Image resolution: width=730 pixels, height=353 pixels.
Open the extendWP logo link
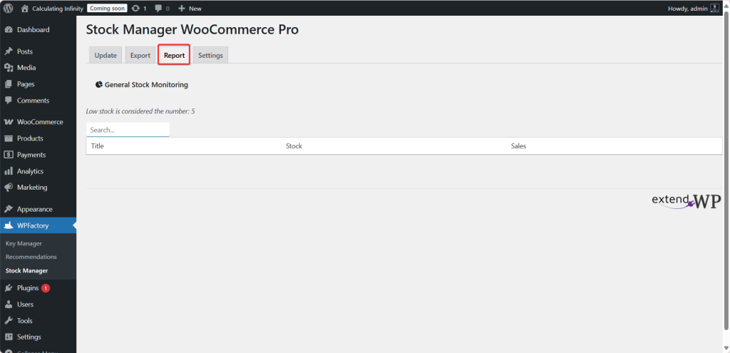click(x=687, y=201)
